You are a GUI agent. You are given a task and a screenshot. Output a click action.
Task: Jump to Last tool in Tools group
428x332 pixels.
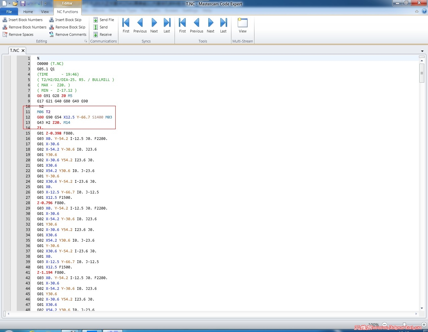[x=223, y=25]
